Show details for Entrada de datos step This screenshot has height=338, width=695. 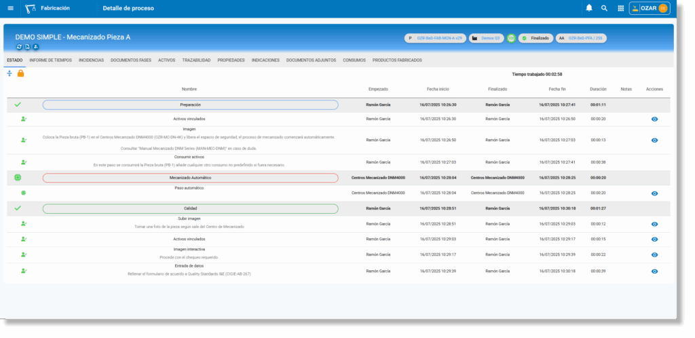654,271
